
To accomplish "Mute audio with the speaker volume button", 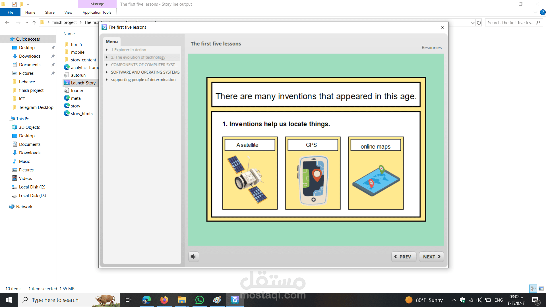I will click(193, 257).
